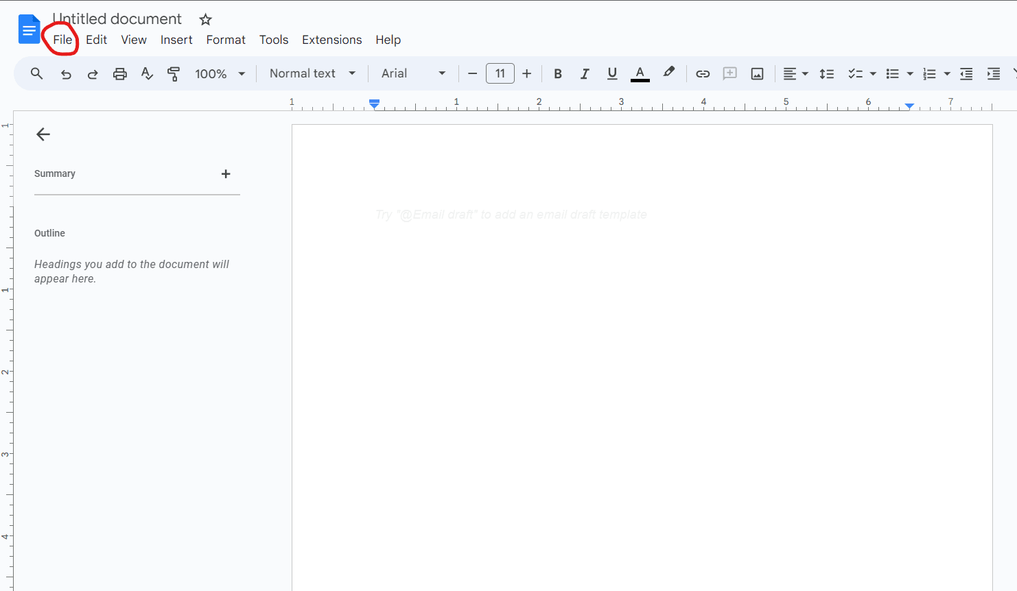
Task: Apply a checklist
Action: pos(855,74)
